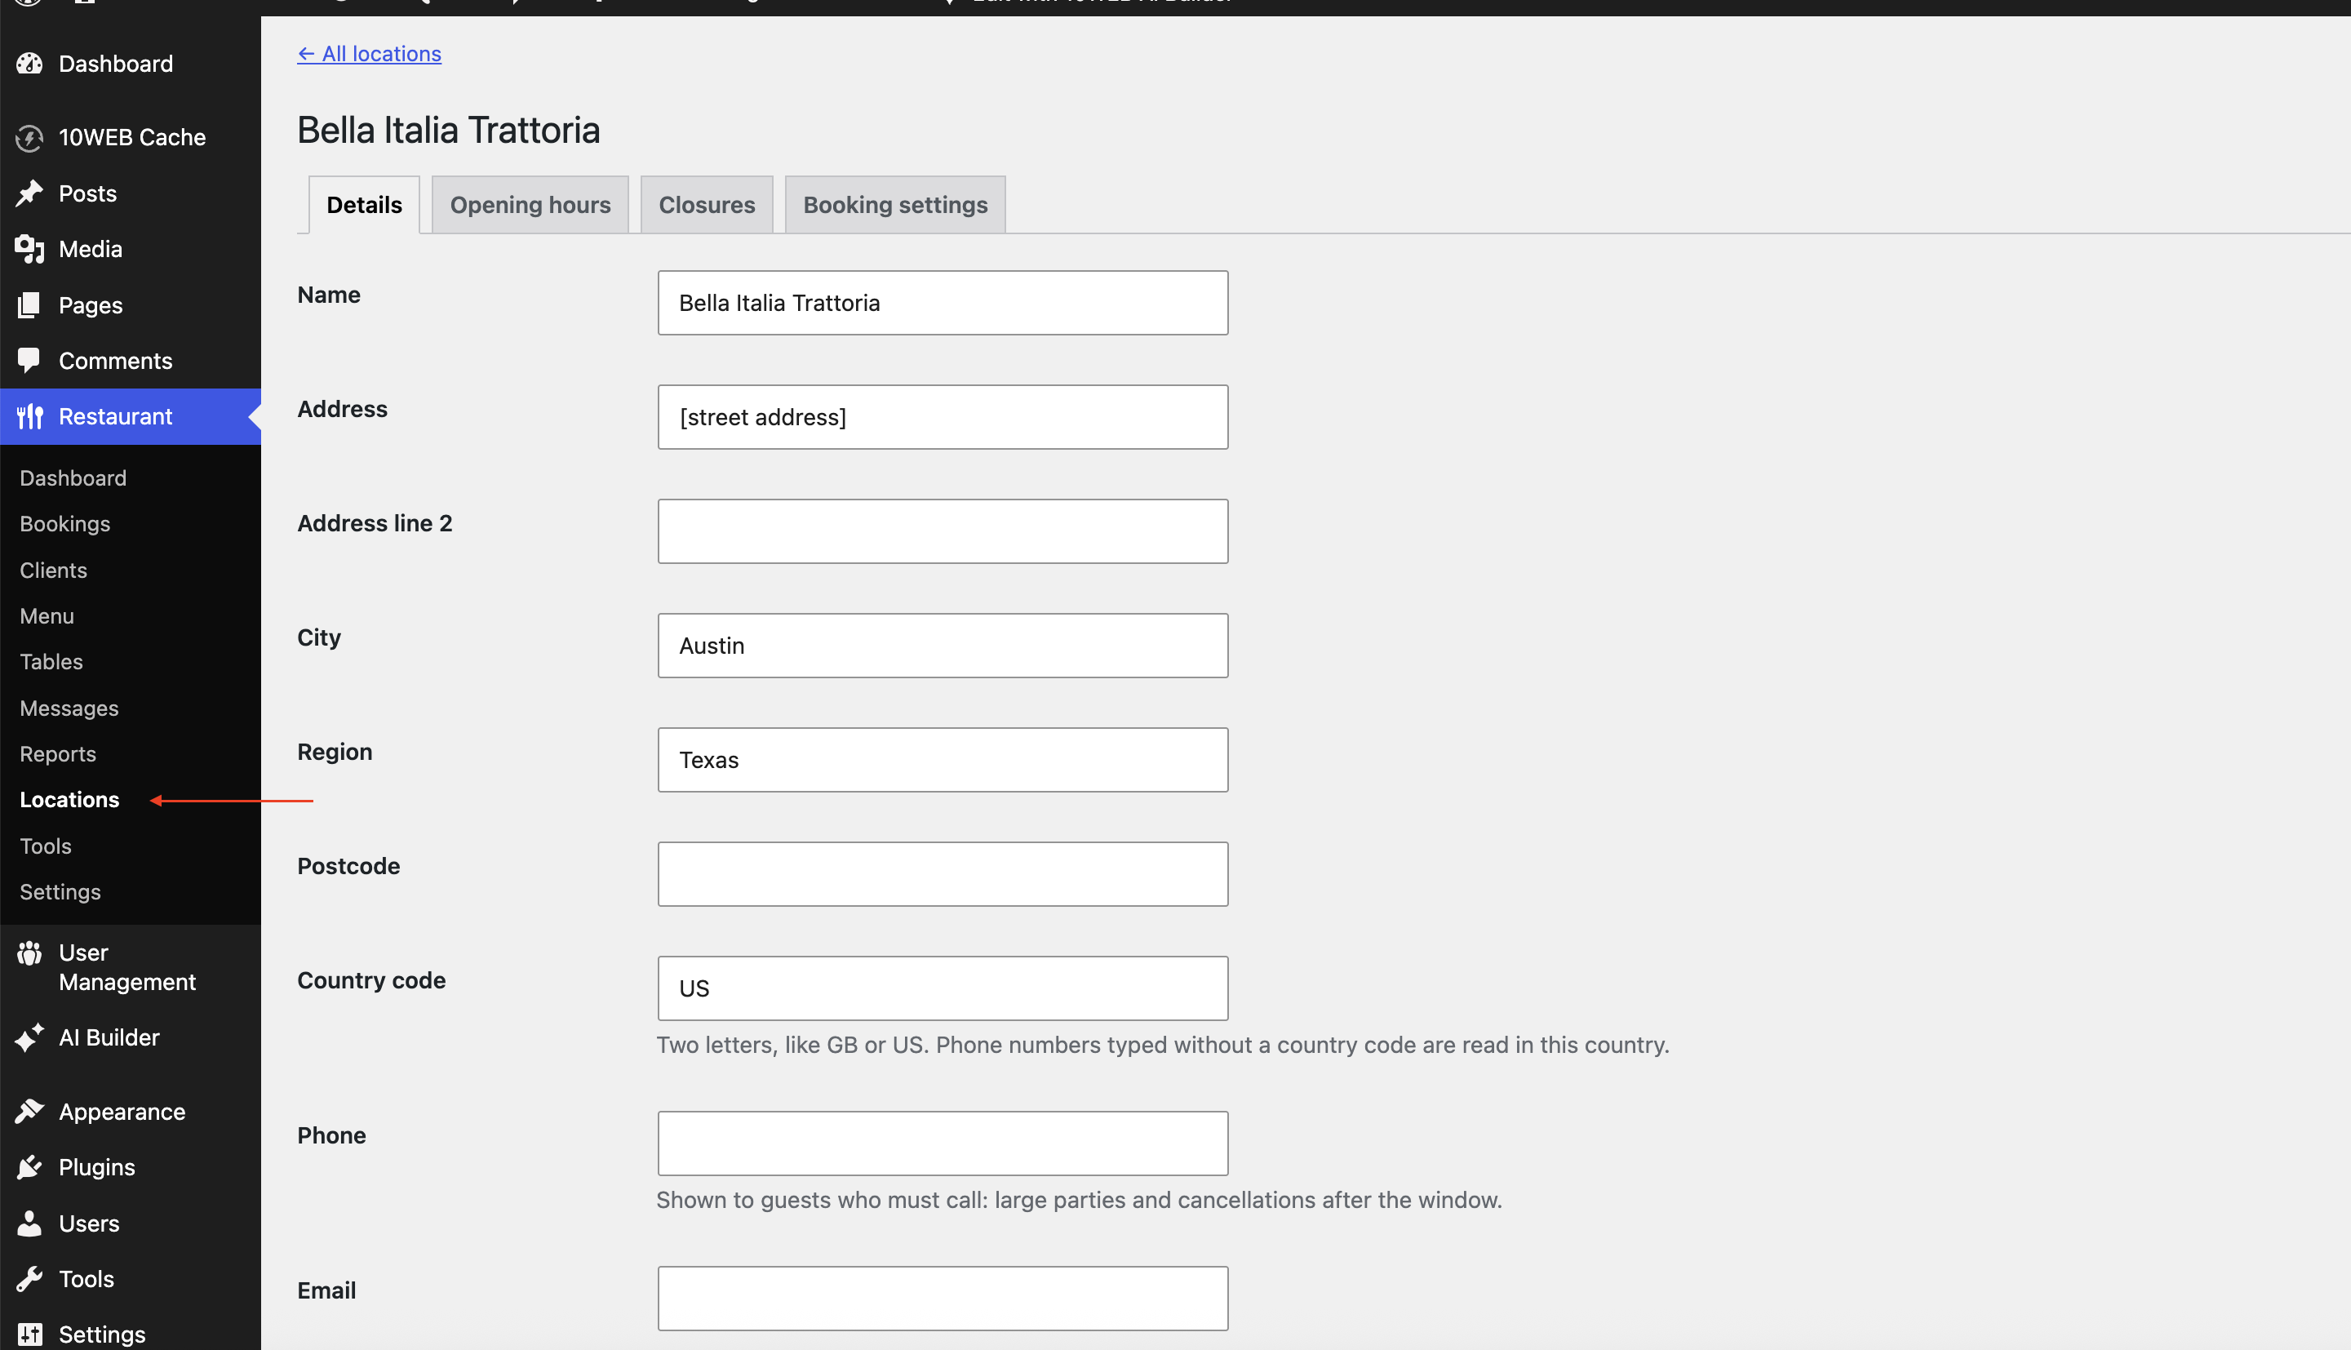Click the Pages document icon
Screen dimensions: 2351x1350
(x=29, y=305)
